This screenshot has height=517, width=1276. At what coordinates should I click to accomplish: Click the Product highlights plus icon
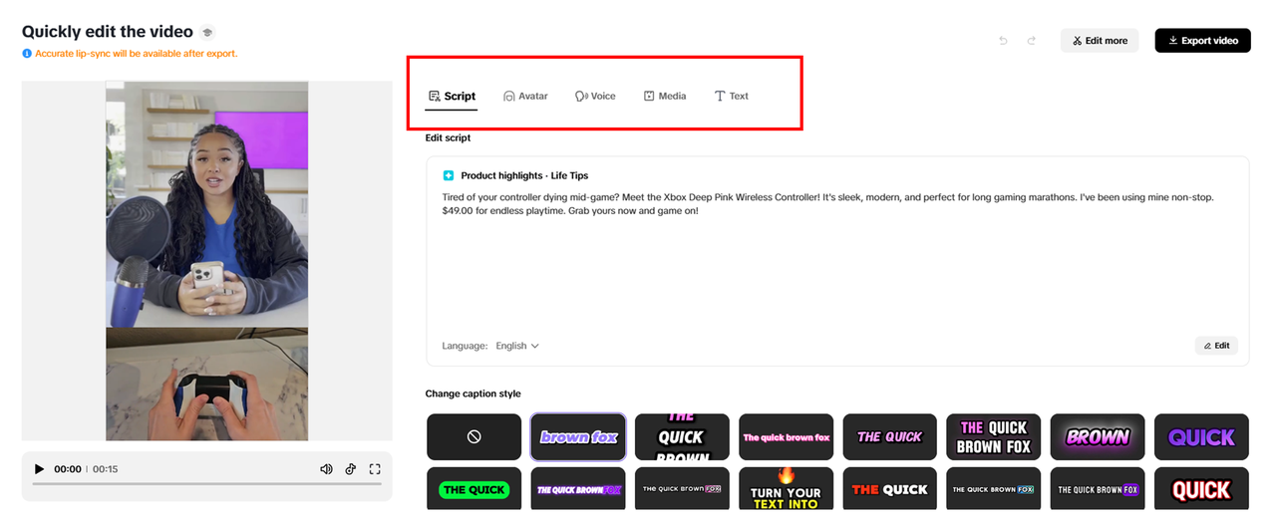click(449, 175)
